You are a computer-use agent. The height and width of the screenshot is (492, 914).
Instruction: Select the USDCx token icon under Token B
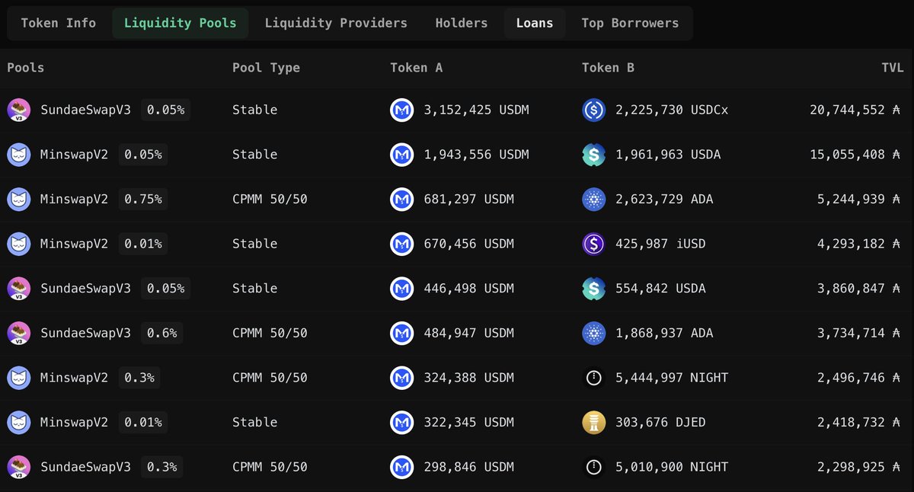[593, 110]
